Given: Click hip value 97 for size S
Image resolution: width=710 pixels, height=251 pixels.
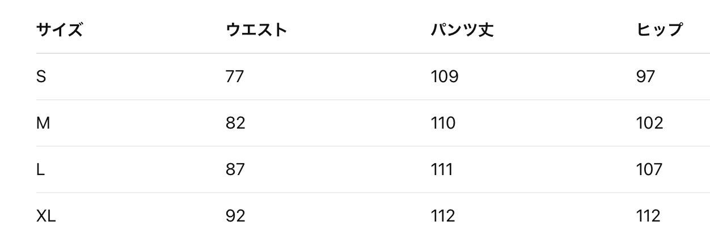Looking at the screenshot, I should (645, 76).
